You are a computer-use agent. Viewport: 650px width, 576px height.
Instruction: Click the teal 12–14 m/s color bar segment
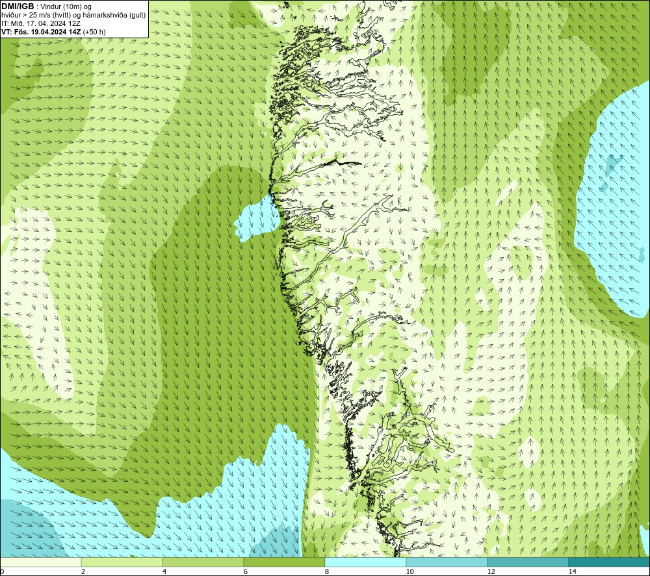pyautogui.click(x=528, y=562)
